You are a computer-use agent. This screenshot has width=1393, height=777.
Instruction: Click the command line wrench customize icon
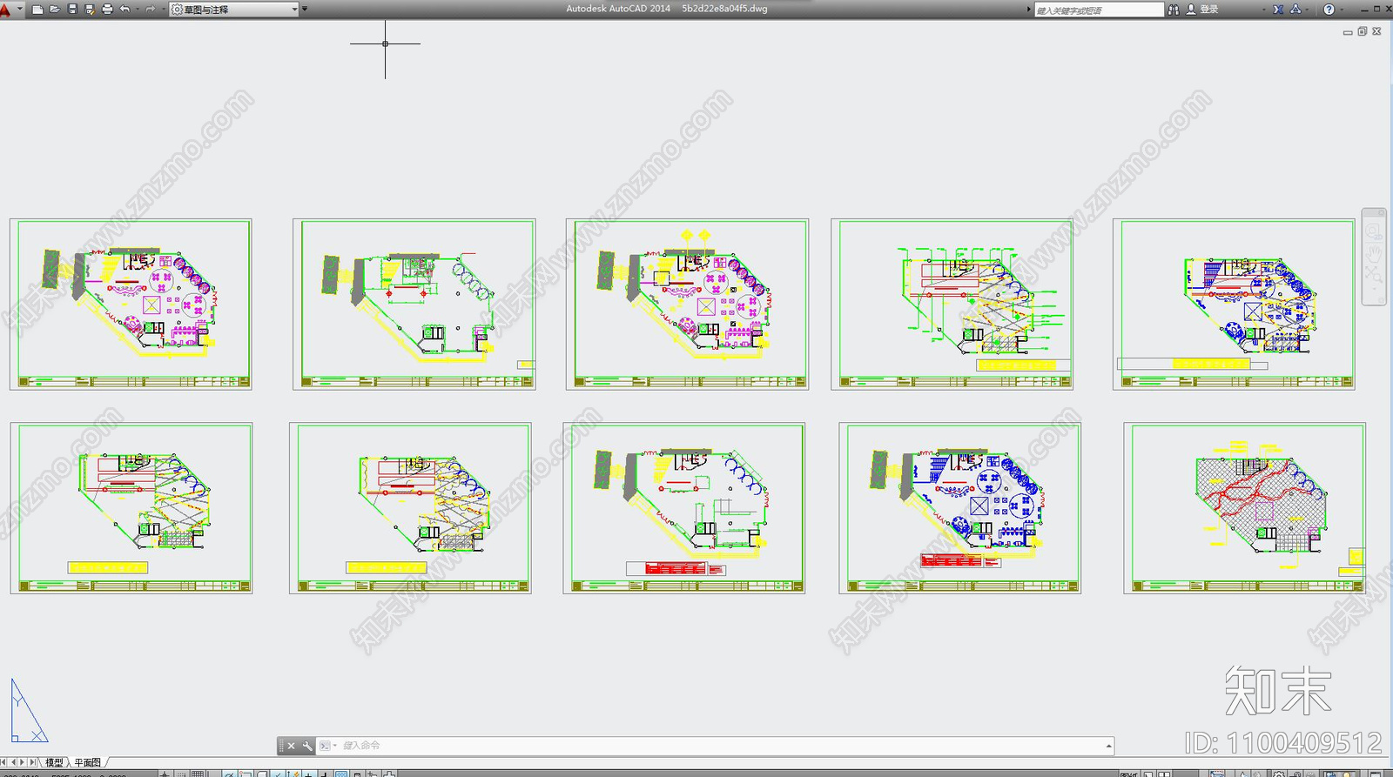[307, 746]
